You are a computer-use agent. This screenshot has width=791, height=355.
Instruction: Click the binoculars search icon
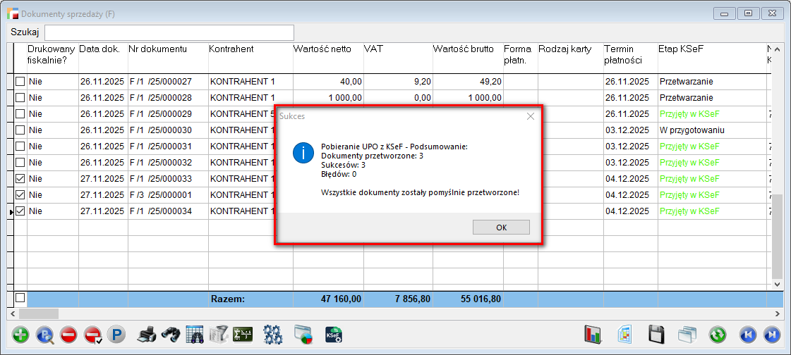click(x=170, y=335)
